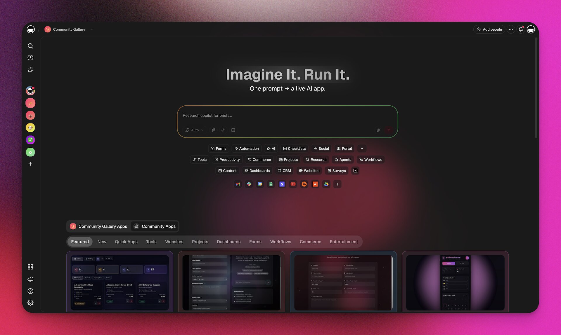Select the Workflows category chip

(370, 160)
